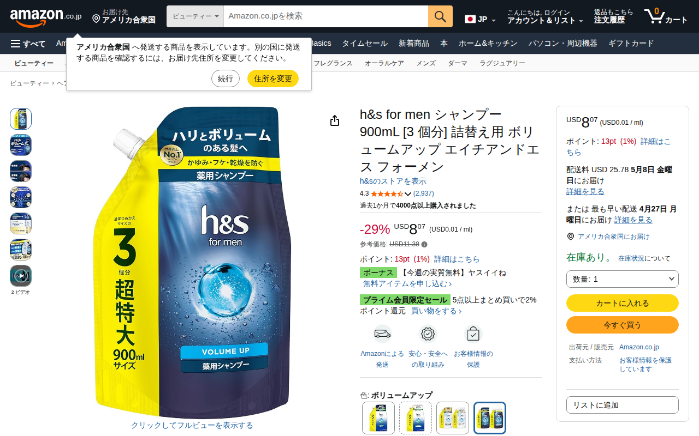Click the お客様情報の保護 icon
Viewport: 699px width, 436px height.
coord(473,334)
